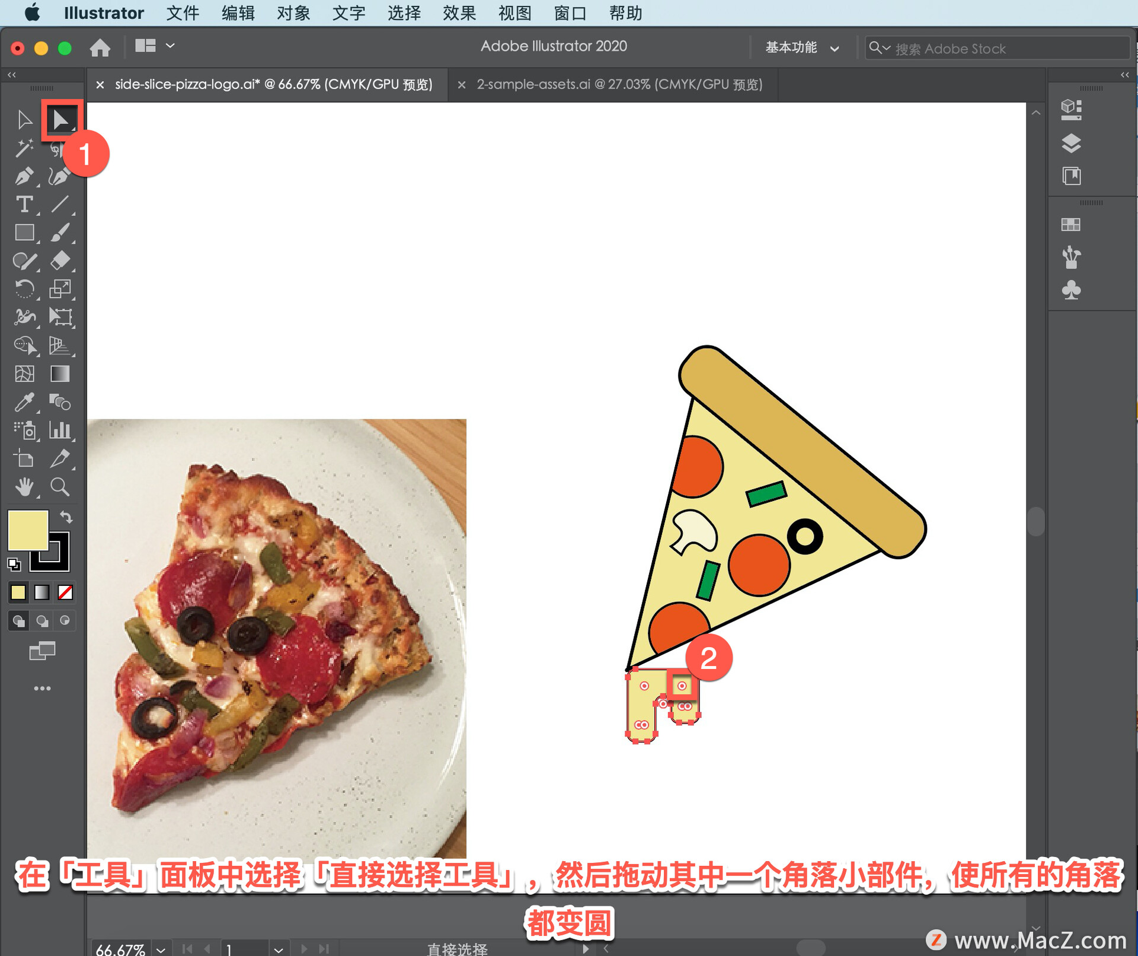Select the Scale tool
The width and height of the screenshot is (1138, 956).
[60, 289]
